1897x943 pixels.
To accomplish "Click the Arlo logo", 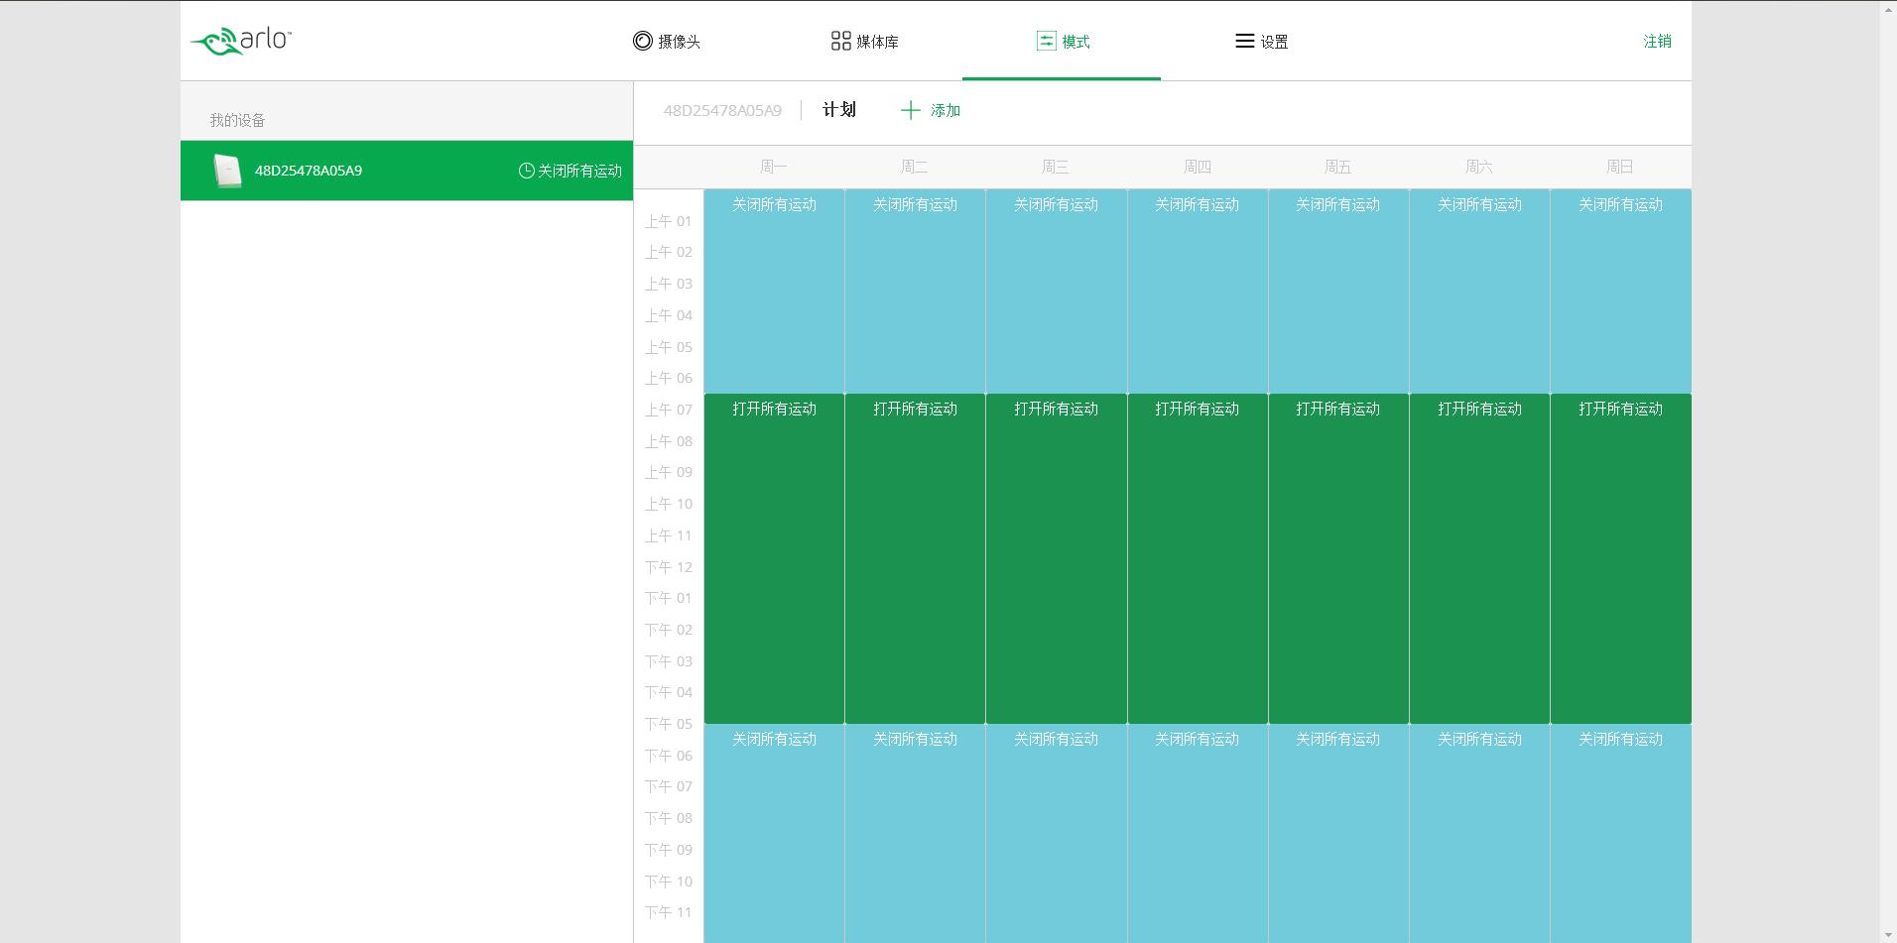I will 240,41.
